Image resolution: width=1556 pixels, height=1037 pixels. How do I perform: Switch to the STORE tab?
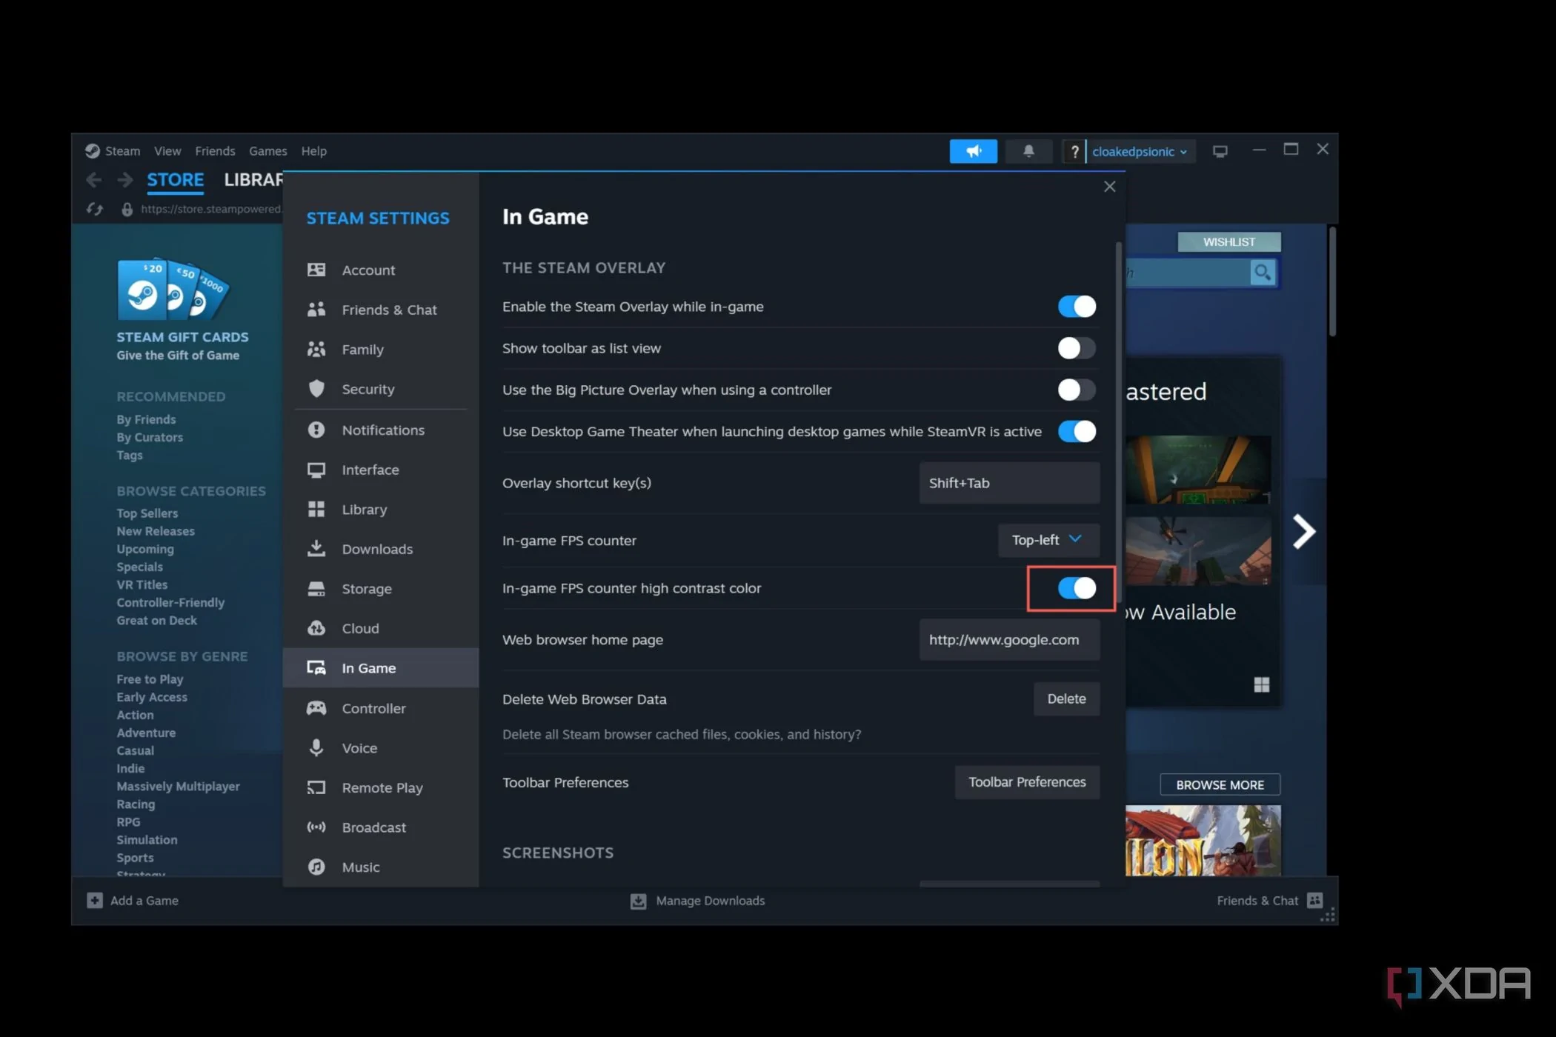[176, 180]
